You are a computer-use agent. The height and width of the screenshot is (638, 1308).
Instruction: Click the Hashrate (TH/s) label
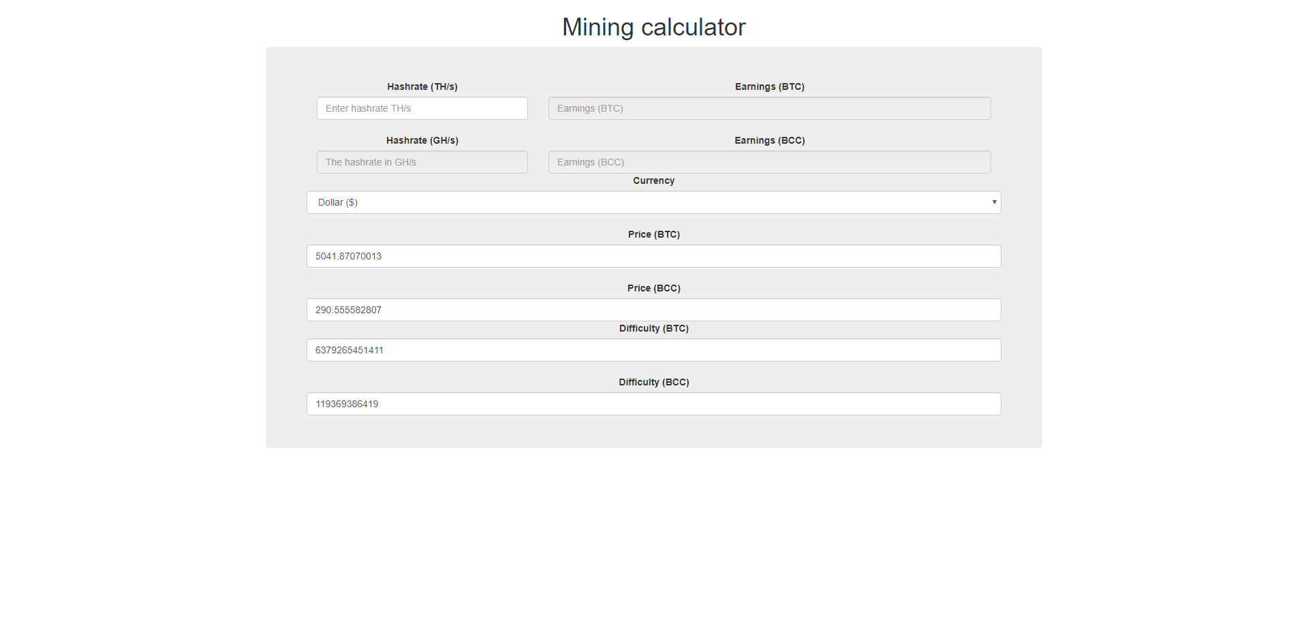(x=422, y=86)
